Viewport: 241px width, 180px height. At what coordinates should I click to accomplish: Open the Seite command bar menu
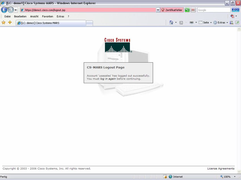[x=205, y=23]
